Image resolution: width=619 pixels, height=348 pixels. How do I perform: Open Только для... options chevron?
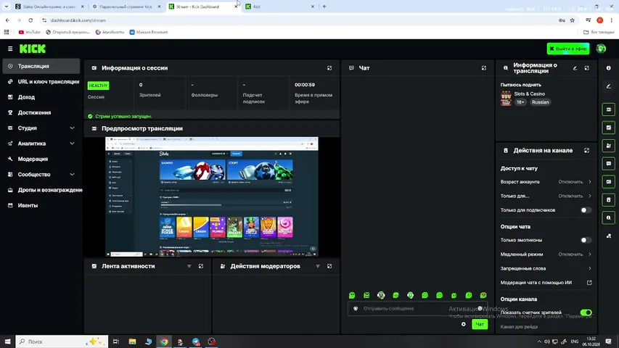pos(590,196)
